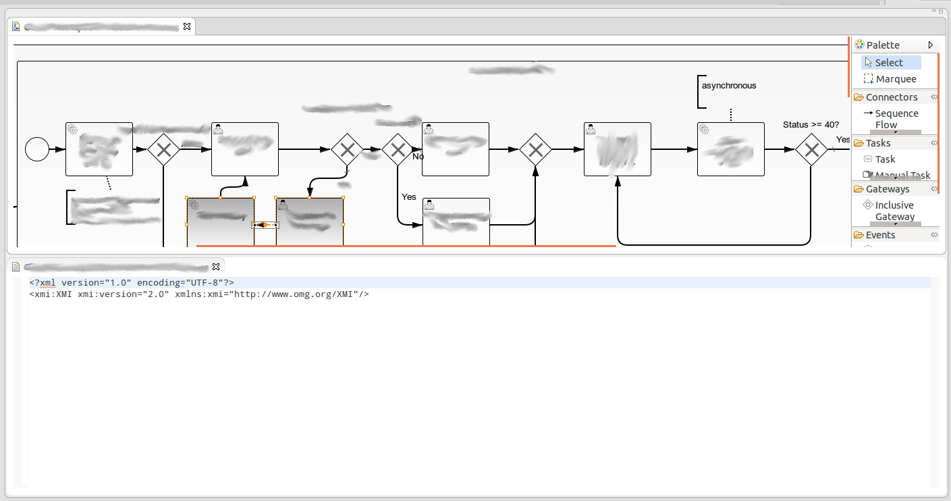Viewport: 951px width, 501px height.
Task: Select the "asynchronous" text annotation
Action: [729, 86]
